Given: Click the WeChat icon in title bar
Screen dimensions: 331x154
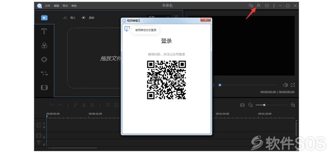Looking at the screenshot, I should pyautogui.click(x=251, y=6).
